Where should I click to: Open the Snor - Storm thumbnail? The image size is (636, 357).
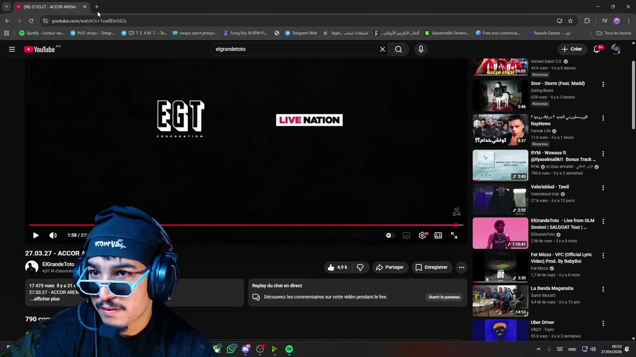coord(500,95)
